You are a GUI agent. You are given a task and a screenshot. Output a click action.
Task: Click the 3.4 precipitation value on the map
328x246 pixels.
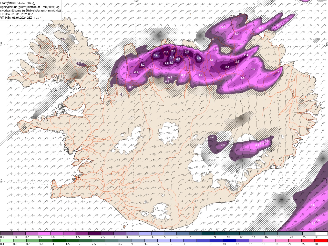tap(156, 55)
